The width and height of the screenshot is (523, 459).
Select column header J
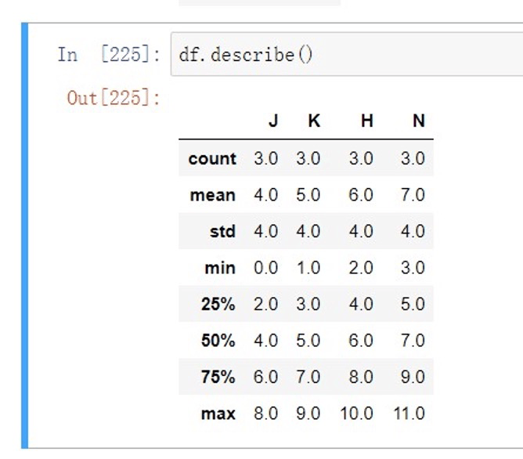pos(273,121)
